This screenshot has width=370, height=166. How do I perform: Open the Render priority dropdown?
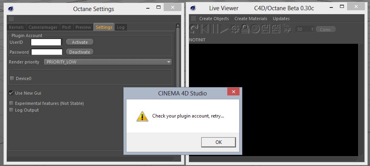pos(108,62)
